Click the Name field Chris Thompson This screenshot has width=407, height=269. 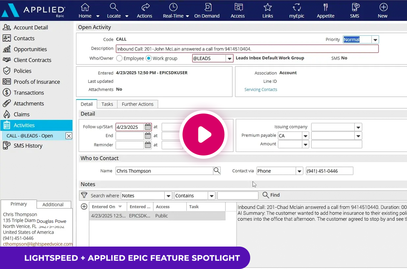tap(164, 171)
